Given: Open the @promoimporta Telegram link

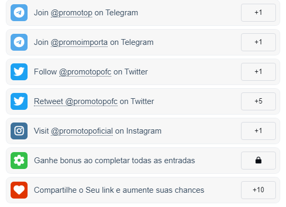Looking at the screenshot, I should (x=79, y=43).
